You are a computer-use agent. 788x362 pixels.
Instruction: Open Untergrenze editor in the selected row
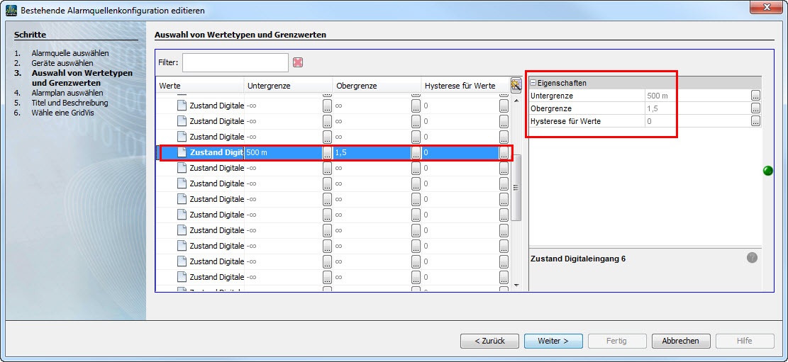click(327, 152)
